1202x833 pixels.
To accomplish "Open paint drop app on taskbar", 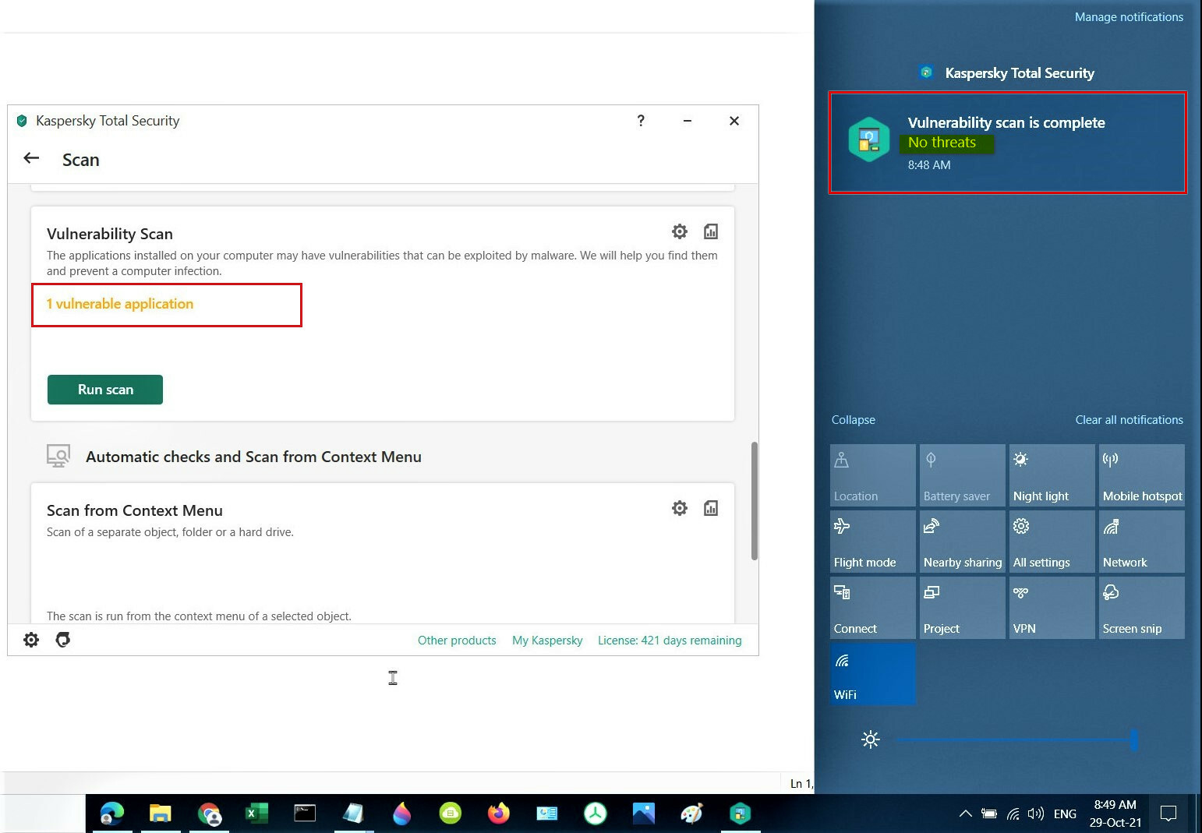I will (401, 814).
